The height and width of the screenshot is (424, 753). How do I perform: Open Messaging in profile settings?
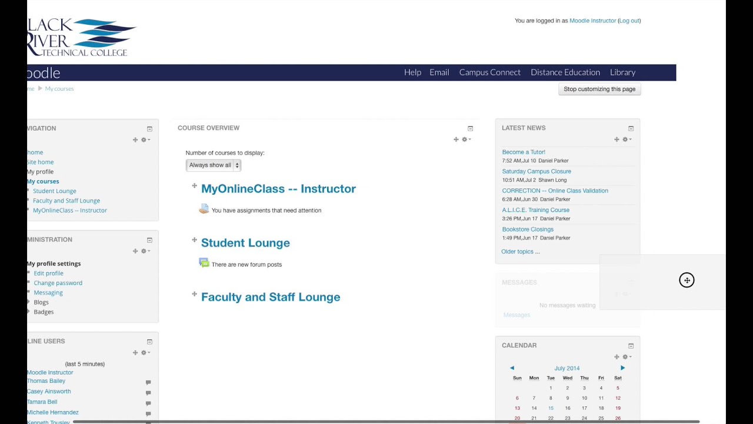[48, 293]
